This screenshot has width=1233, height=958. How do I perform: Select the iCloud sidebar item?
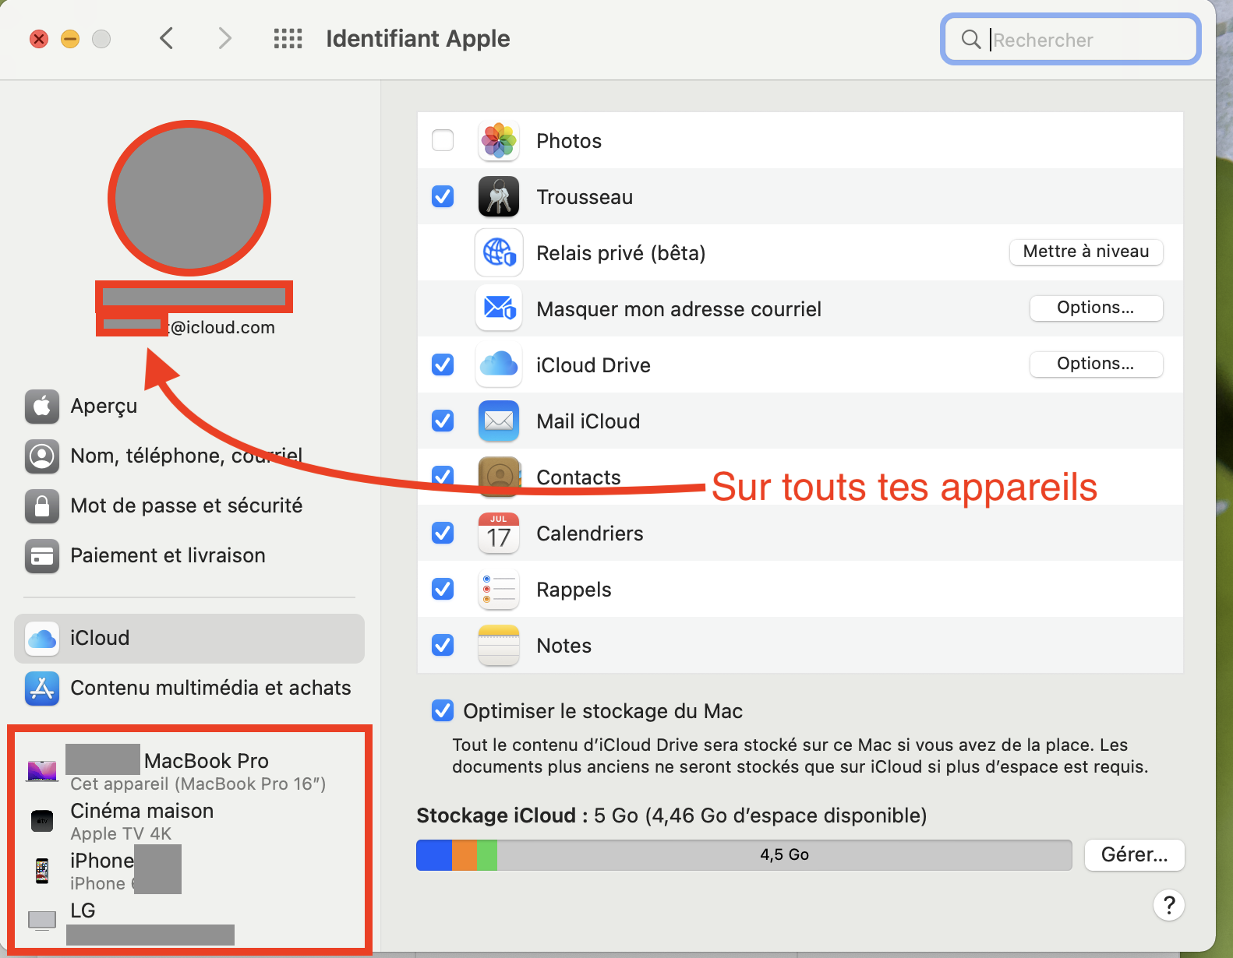pos(189,639)
